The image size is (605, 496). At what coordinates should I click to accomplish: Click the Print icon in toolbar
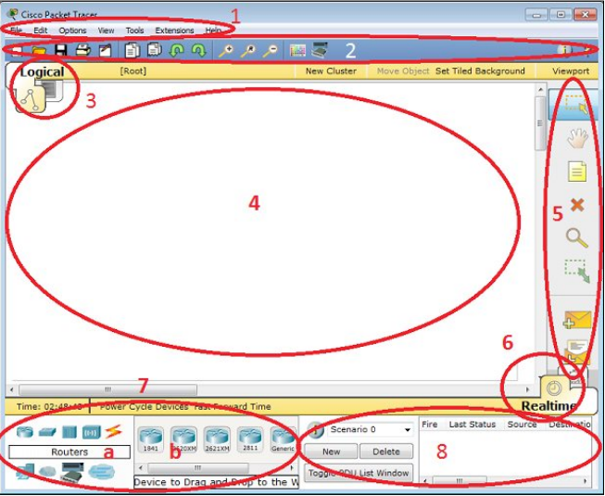(x=82, y=50)
